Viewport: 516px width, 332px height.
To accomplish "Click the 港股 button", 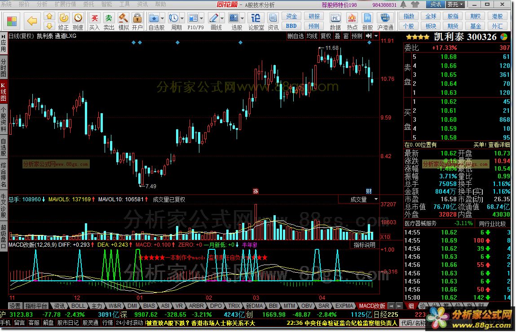I will [497, 17].
